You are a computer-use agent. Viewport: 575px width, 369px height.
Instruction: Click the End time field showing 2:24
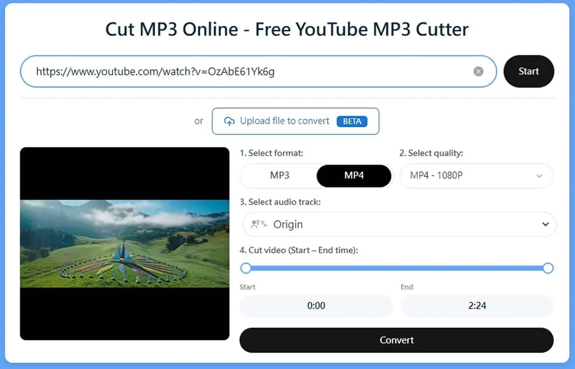pos(477,306)
